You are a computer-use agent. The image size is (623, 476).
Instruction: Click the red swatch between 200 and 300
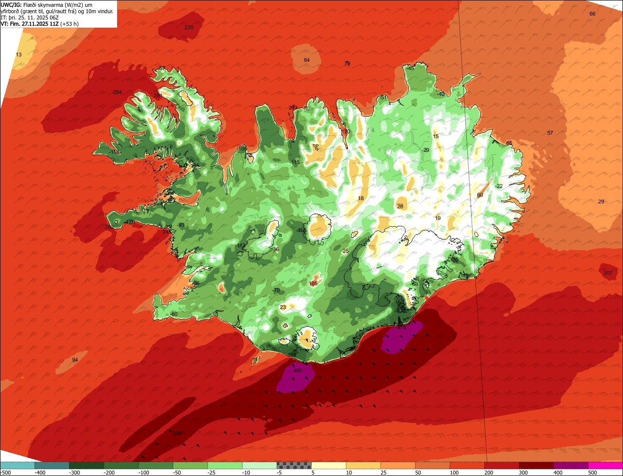[x=501, y=465]
